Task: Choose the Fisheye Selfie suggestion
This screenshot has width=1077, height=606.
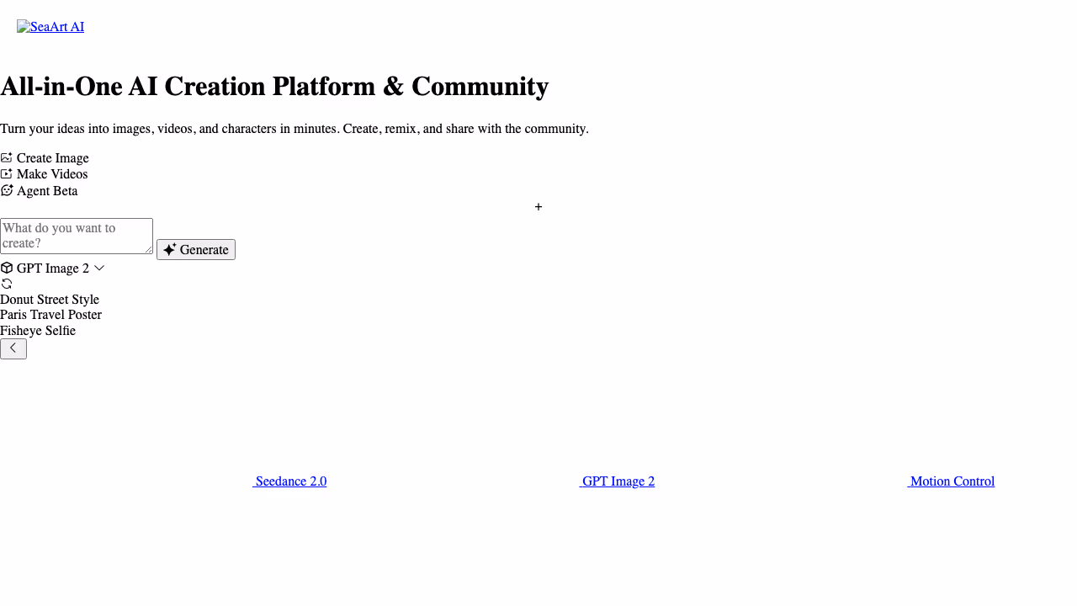Action: [x=38, y=331]
